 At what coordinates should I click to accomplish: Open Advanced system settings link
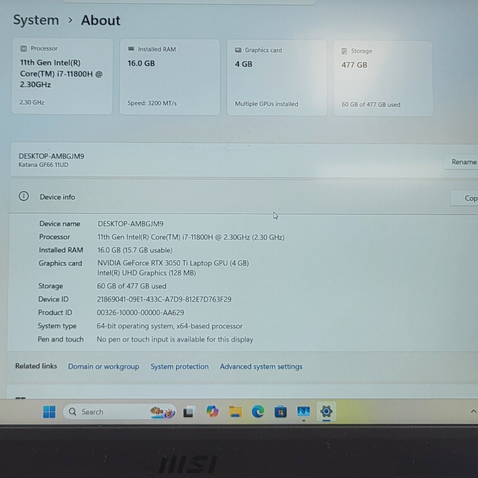click(x=261, y=366)
